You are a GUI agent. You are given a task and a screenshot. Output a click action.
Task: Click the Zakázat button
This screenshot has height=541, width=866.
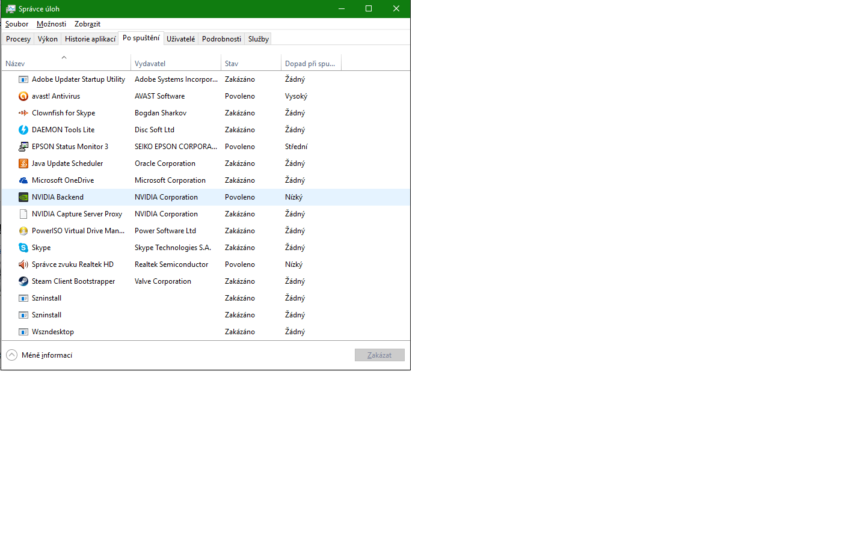point(379,355)
